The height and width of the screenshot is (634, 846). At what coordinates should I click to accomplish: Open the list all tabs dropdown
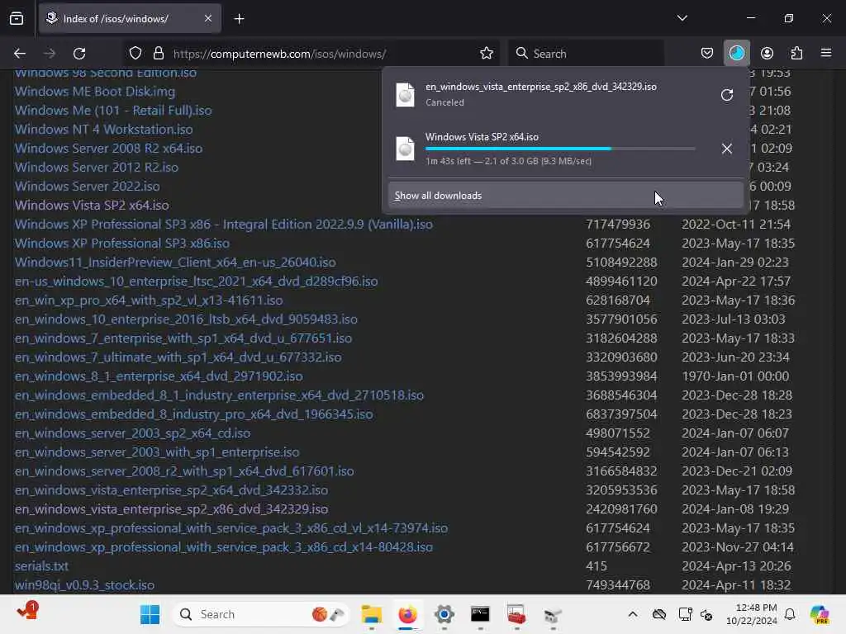click(x=682, y=18)
